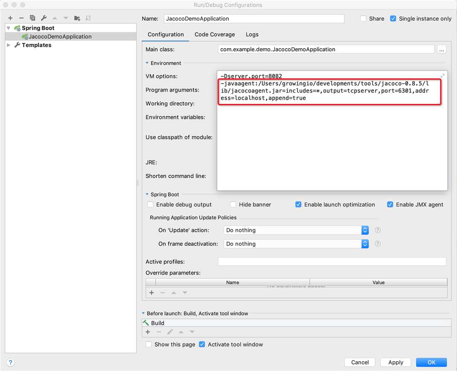Click the Active profiles field

(332, 261)
